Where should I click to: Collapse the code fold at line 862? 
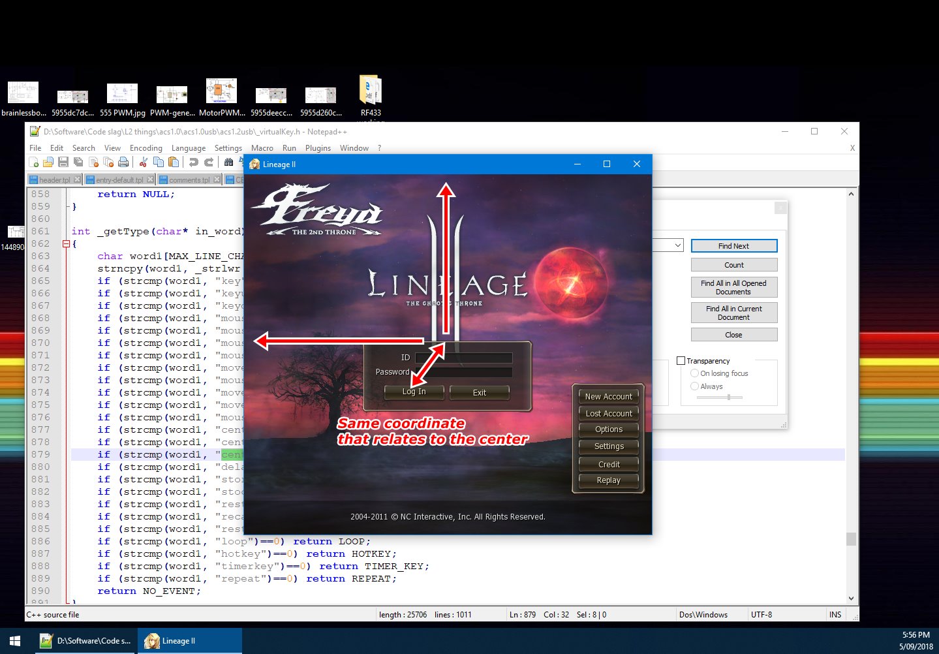click(x=66, y=244)
